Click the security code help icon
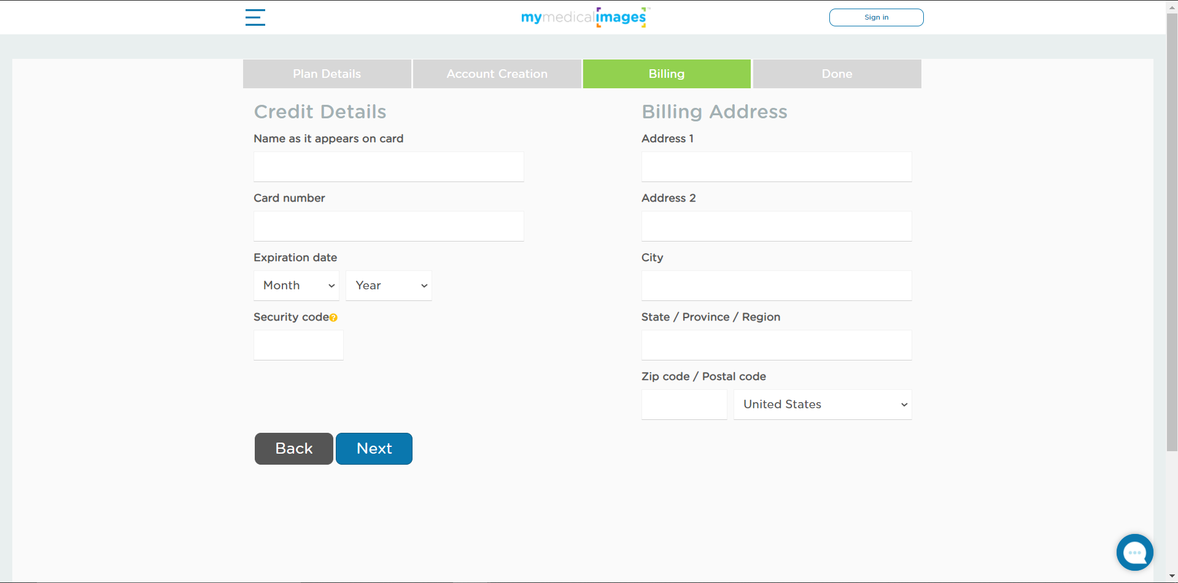 [333, 318]
